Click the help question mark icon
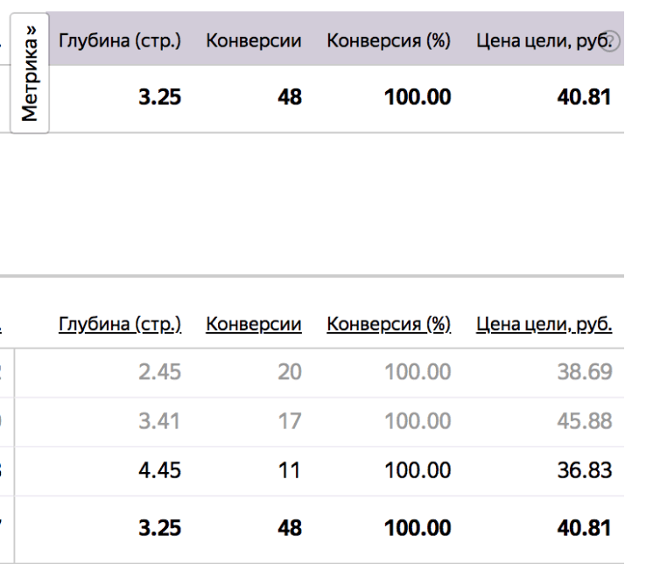Viewport: 653px width, 564px height. click(610, 41)
